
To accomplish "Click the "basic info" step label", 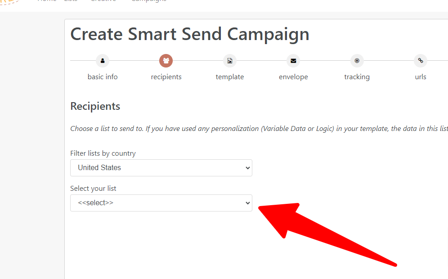I will [103, 77].
